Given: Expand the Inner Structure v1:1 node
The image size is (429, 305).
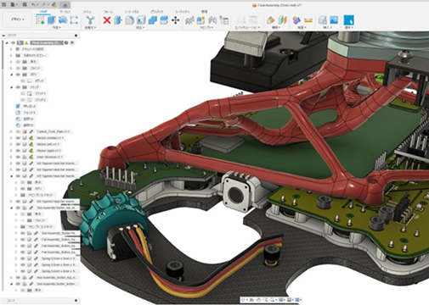Looking at the screenshot, I should pyautogui.click(x=11, y=157).
